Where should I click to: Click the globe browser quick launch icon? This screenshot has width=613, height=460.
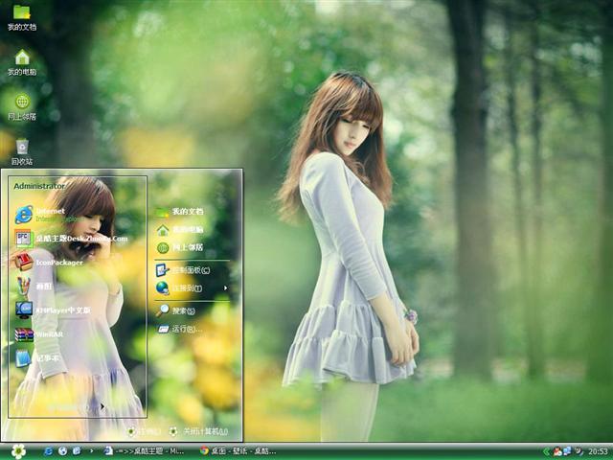click(x=62, y=451)
